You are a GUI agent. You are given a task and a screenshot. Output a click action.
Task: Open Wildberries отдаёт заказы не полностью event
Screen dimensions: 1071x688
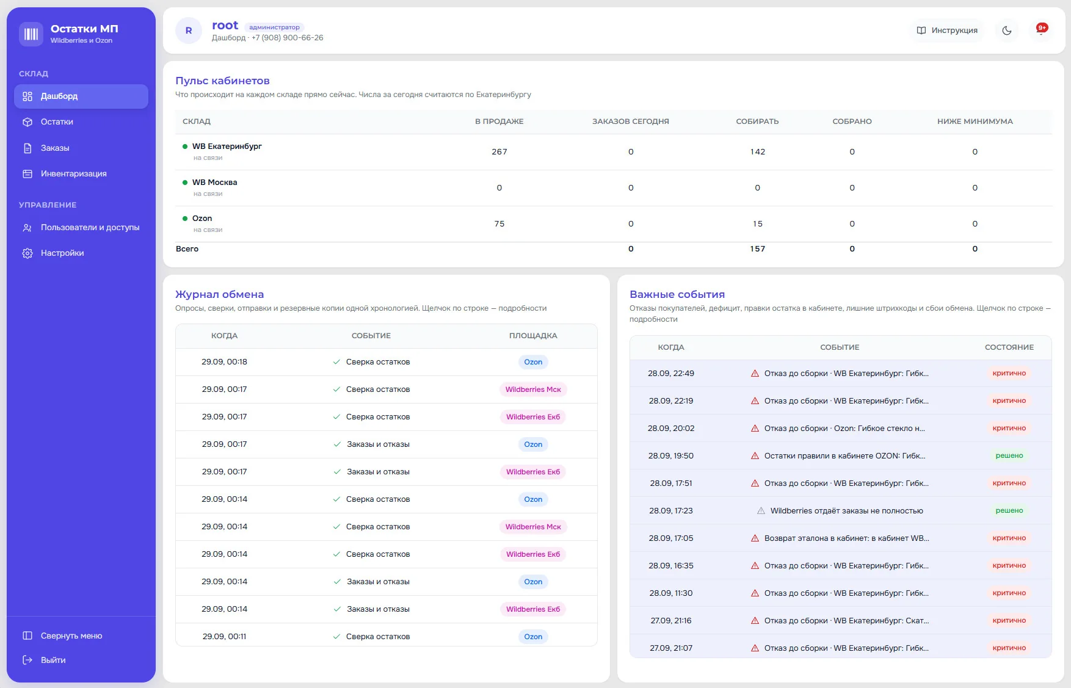[841, 511]
